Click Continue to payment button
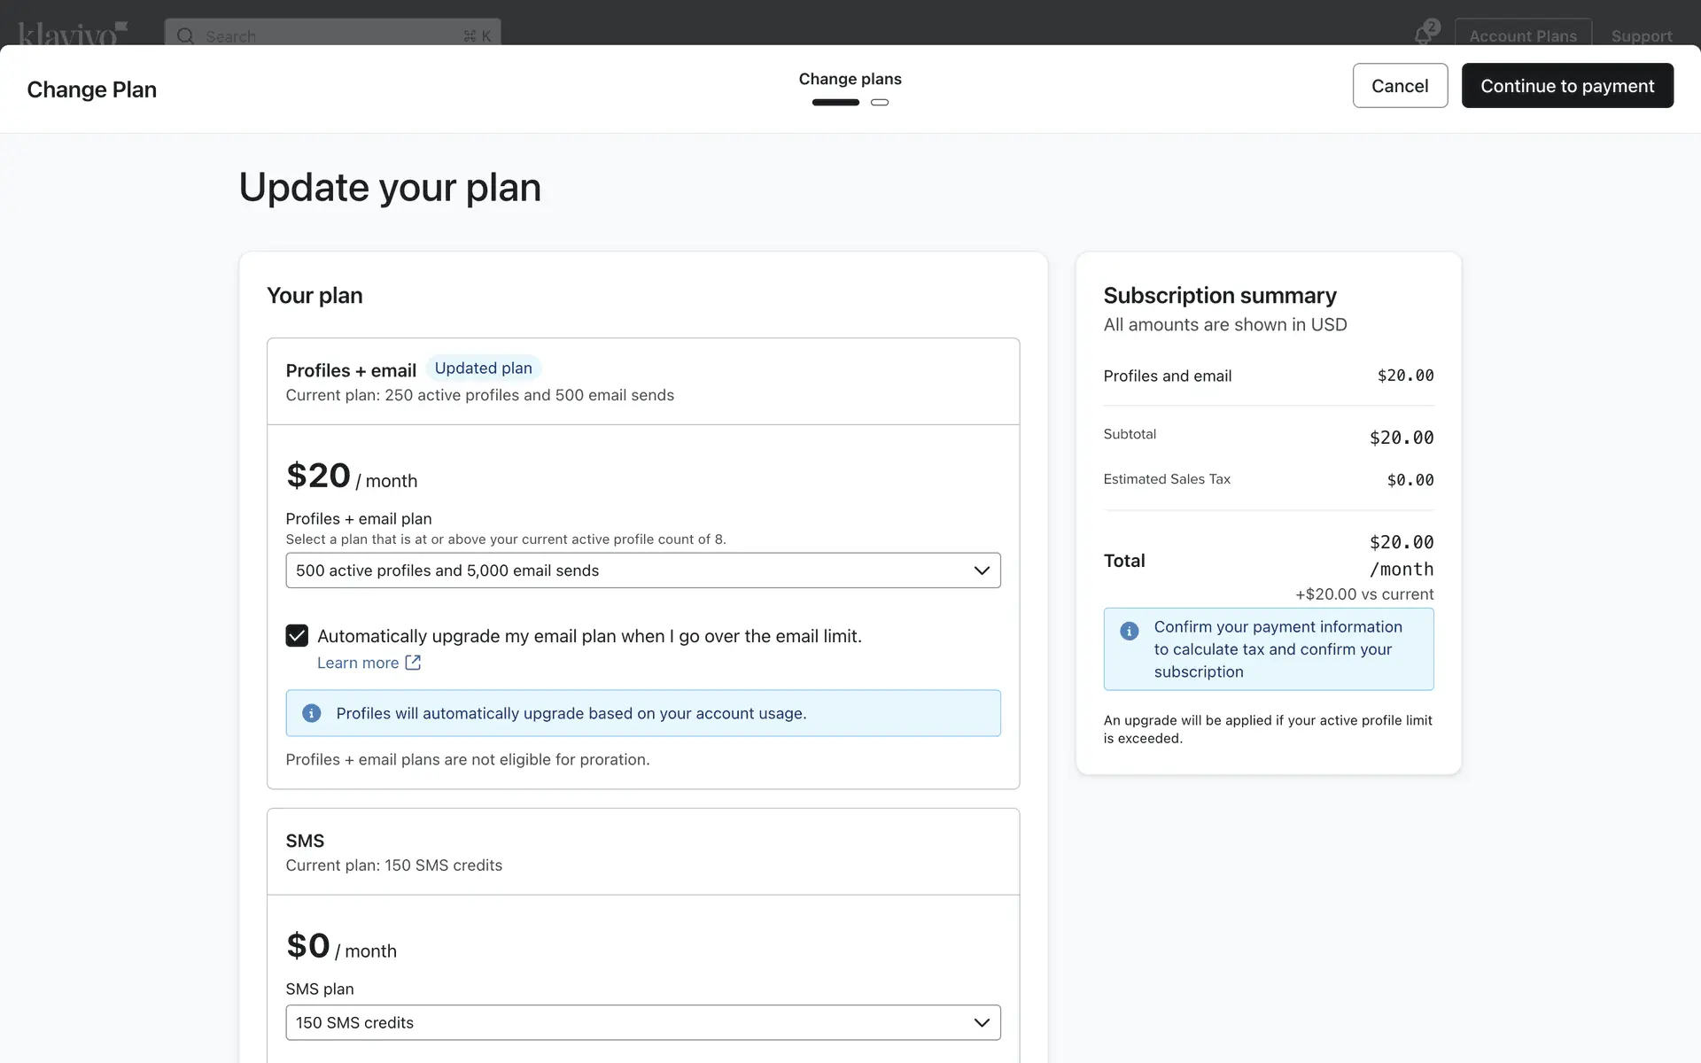 [1566, 86]
